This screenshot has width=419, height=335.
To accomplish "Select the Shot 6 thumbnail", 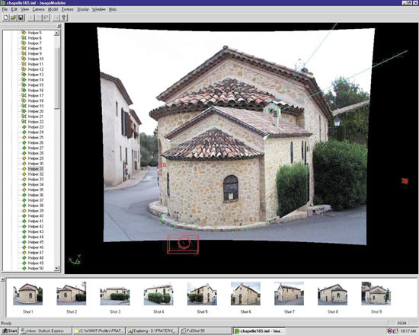I will click(x=245, y=294).
